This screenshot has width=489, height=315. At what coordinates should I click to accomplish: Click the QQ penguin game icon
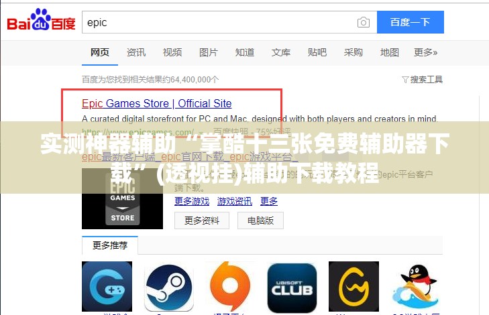[415, 287]
